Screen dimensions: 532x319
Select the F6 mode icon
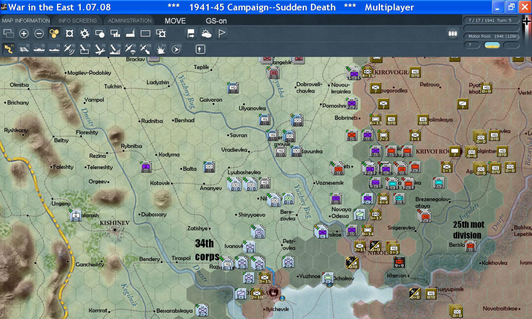[x=85, y=49]
